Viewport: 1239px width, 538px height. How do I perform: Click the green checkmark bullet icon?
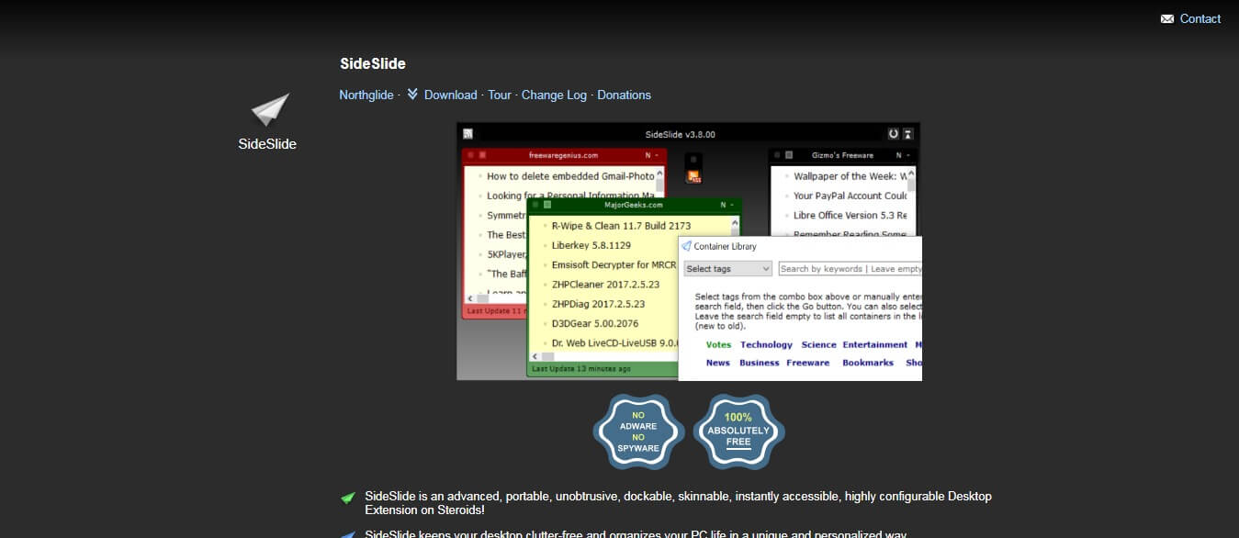348,499
